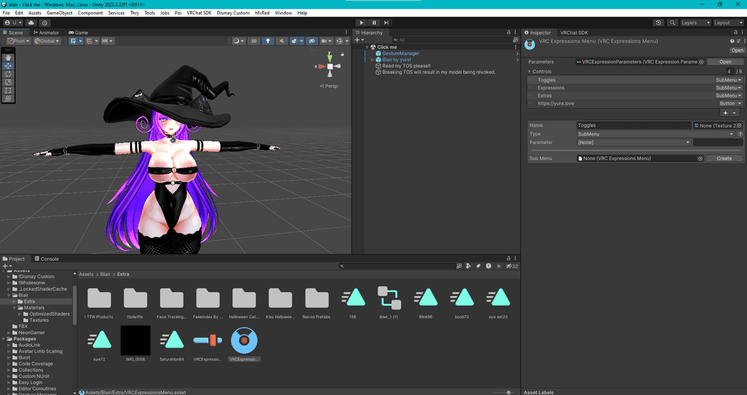
Task: Toggle Scene audio mute button
Action: pos(282,41)
